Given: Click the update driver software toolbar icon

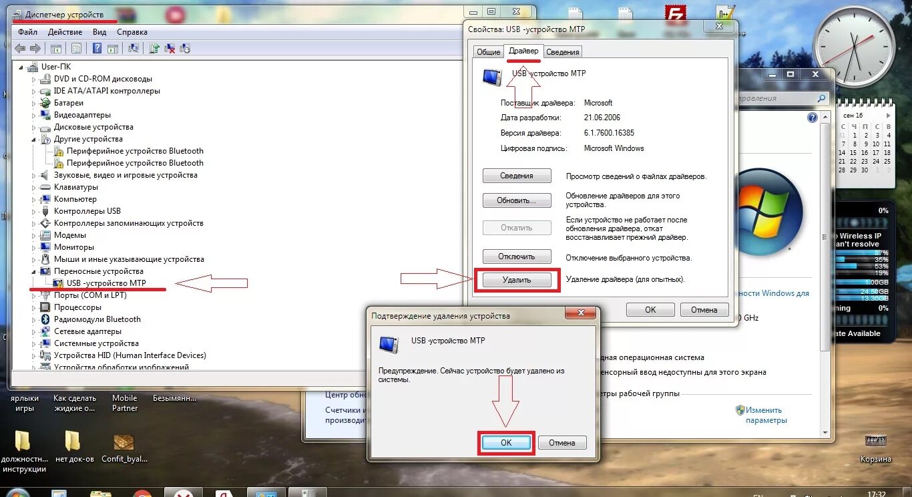Looking at the screenshot, I should [154, 48].
